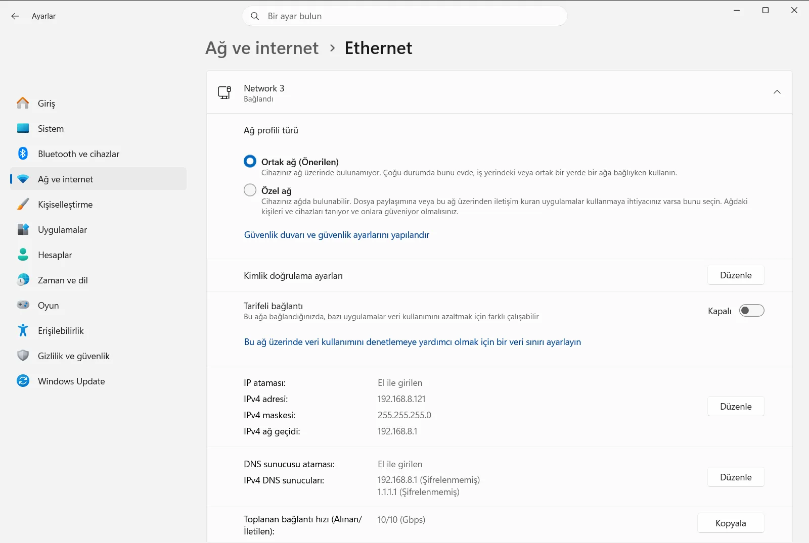809x543 pixels.
Task: Click the Windows Update refresh icon
Action: (23, 381)
